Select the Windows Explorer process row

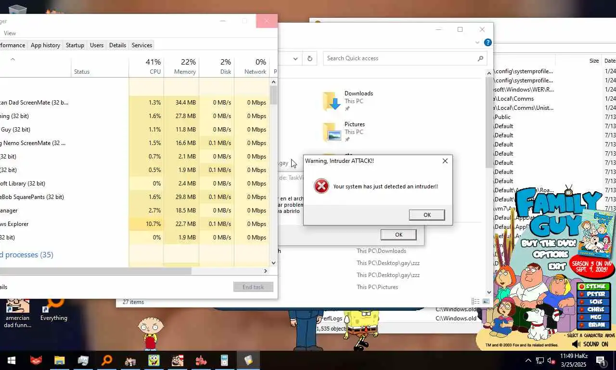(134, 224)
